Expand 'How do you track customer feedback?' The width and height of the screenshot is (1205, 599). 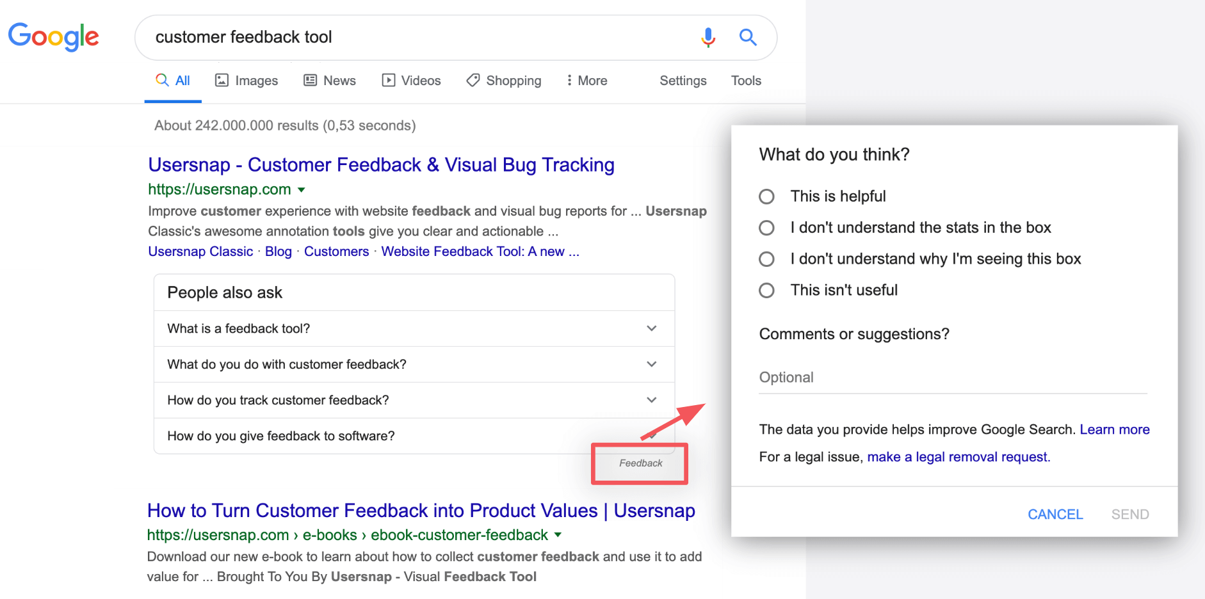coord(414,400)
